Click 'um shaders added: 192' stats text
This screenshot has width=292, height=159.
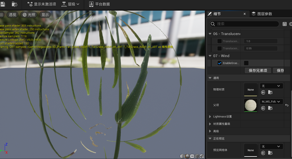pos(15,44)
